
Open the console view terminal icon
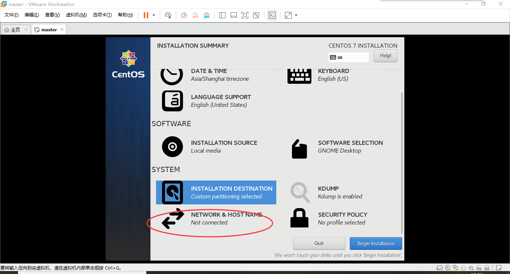272,15
